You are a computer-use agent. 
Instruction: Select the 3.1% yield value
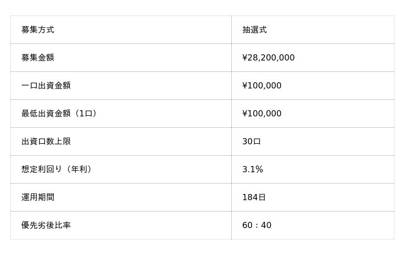[x=253, y=170]
